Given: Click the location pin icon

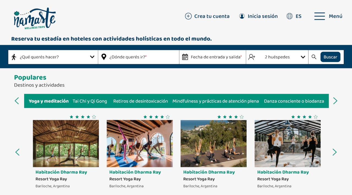Looking at the screenshot, I should coord(104,57).
